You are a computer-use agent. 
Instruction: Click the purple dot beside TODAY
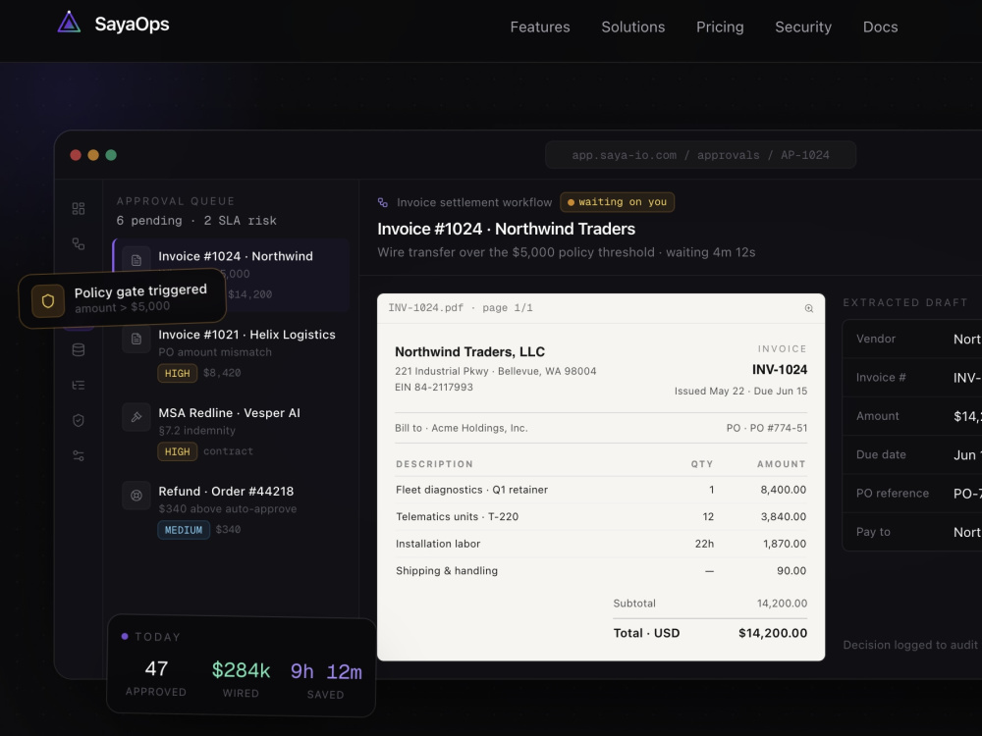[125, 636]
